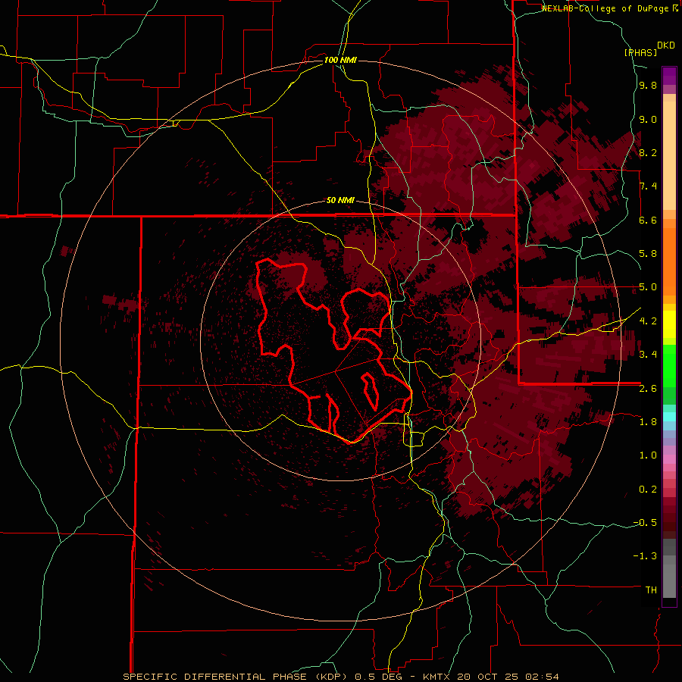The image size is (682, 682).
Task: Click the DKD product label above the scale
Action: pyautogui.click(x=666, y=45)
